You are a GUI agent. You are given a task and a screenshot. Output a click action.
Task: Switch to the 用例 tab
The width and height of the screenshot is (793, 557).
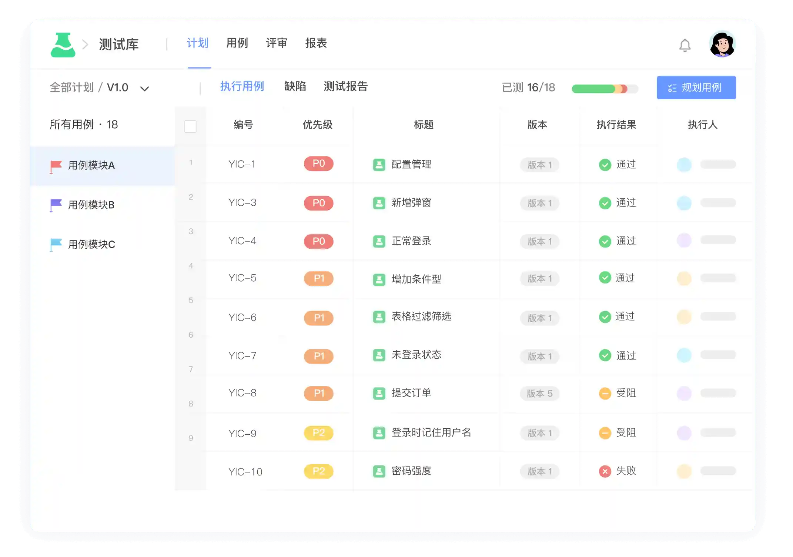(237, 43)
